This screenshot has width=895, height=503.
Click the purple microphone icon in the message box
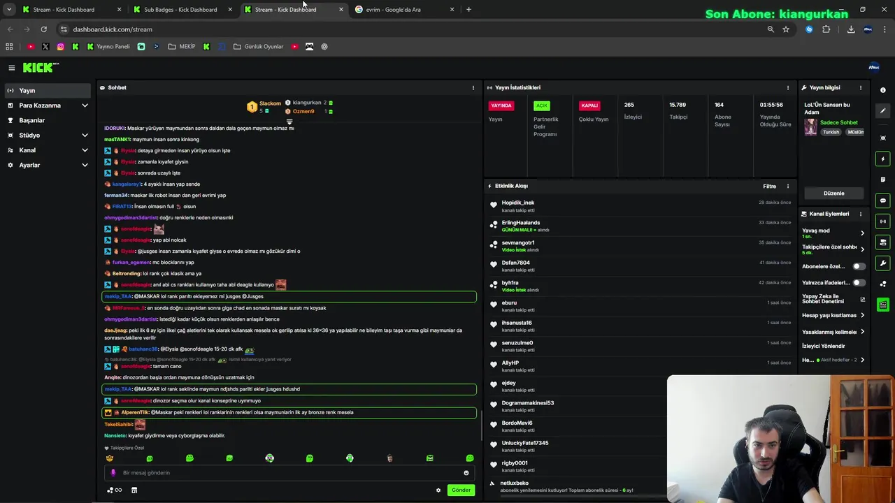113,473
